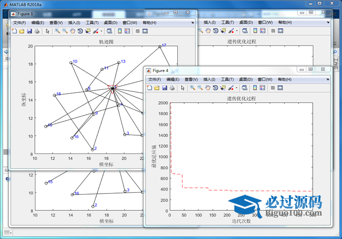Screen dimensions: 342x239
Task: Toggle Data Cursor tool in Figure 1 toolbar
Action: 88,31
